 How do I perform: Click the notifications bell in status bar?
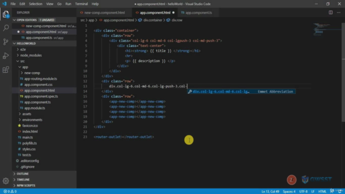click(x=340, y=191)
